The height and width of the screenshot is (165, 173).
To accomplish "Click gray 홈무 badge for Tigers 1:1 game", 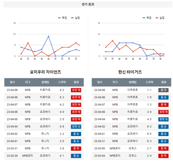I will click(x=163, y=90).
